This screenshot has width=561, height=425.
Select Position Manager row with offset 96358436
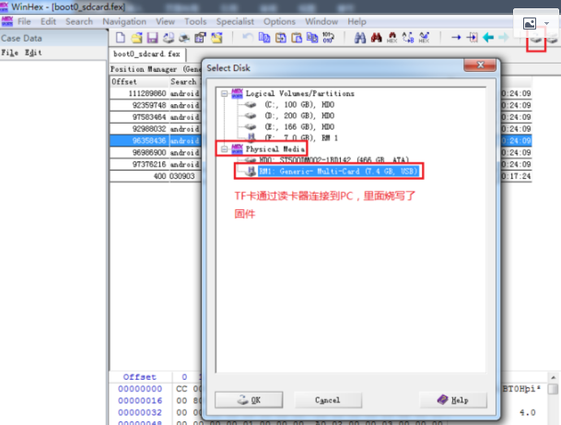point(156,141)
